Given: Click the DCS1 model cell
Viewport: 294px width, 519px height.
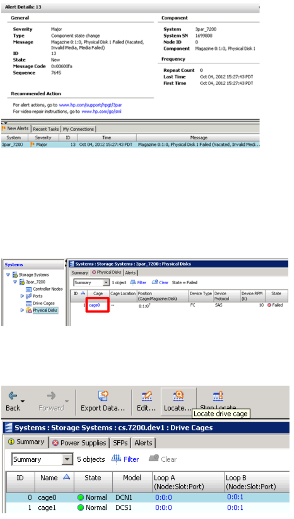Looking at the screenshot, I should pos(124,508).
